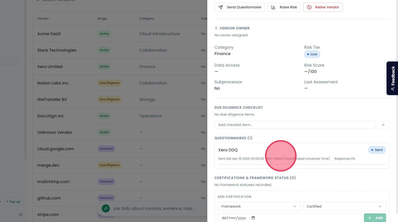Click the Detected badge for mailchimp.com

pyautogui.click(x=106, y=182)
